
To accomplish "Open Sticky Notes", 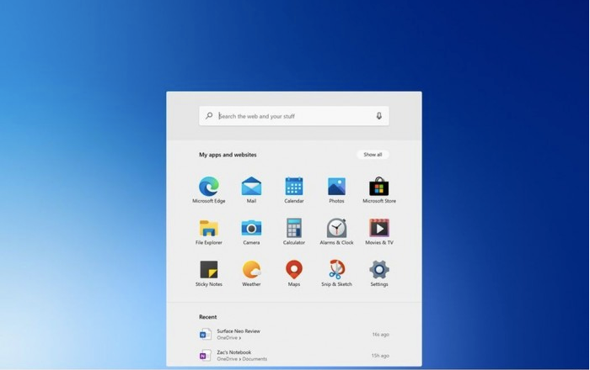I will [x=209, y=273].
